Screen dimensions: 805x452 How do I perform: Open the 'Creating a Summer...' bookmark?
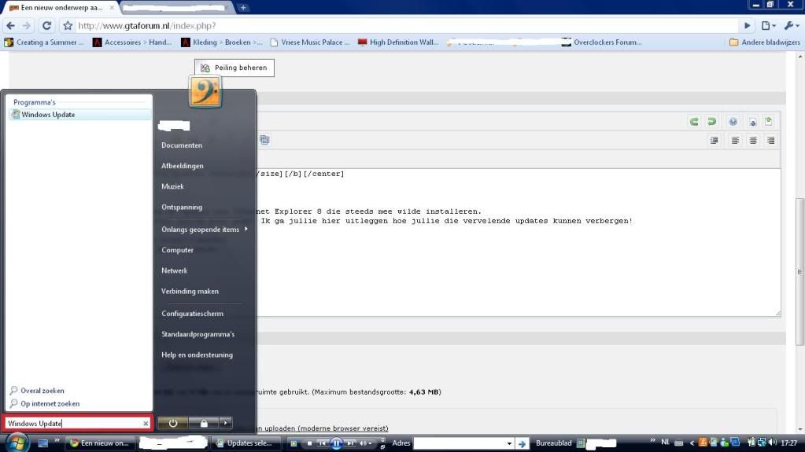[x=44, y=42]
